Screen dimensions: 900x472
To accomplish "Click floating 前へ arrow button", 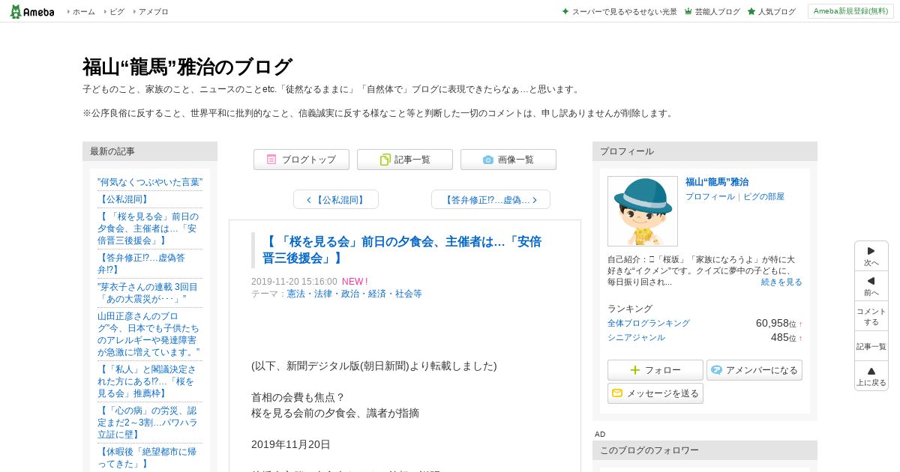I will click(871, 286).
